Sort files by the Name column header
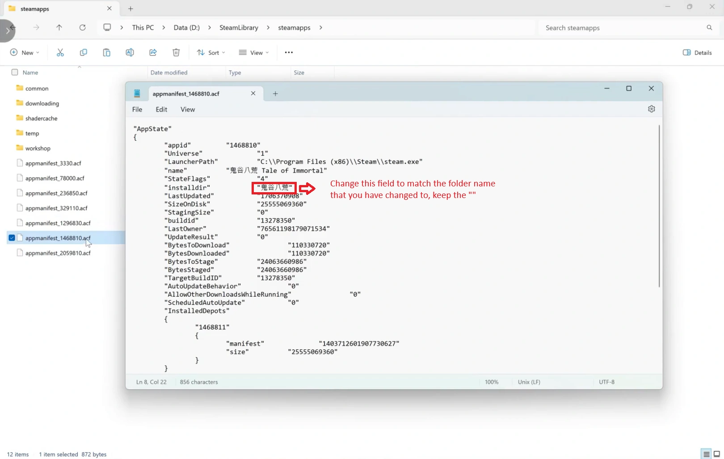This screenshot has height=459, width=724. tap(30, 72)
